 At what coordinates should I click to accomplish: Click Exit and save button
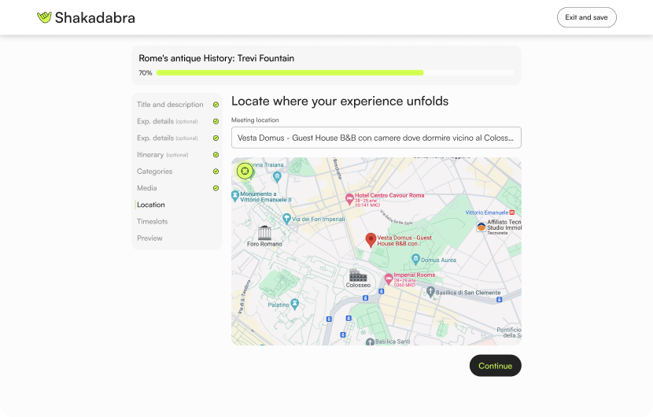point(586,17)
